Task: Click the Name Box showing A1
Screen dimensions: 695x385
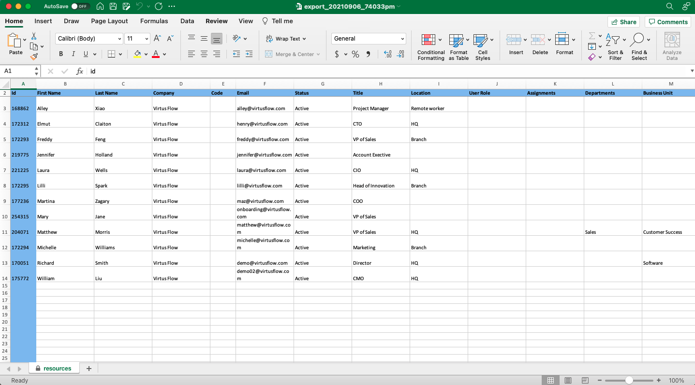Action: [x=20, y=71]
